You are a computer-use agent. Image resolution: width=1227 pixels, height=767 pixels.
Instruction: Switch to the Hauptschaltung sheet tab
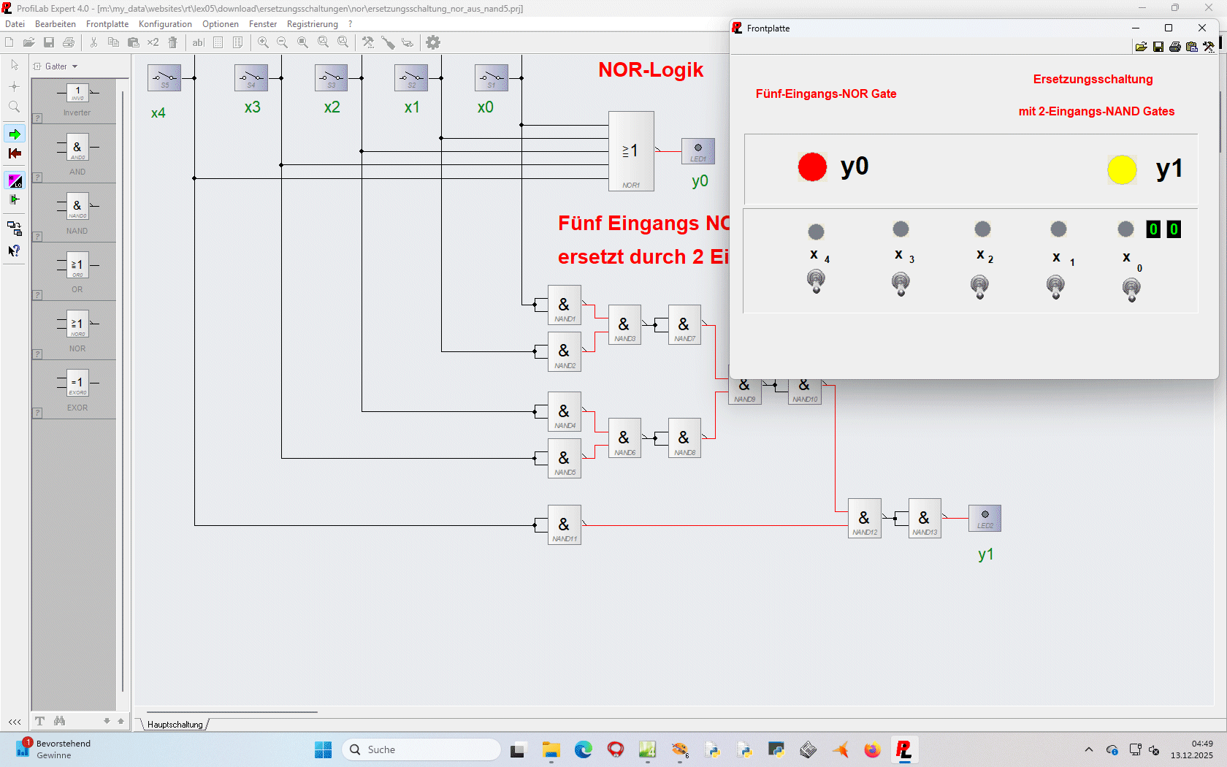[x=175, y=725]
